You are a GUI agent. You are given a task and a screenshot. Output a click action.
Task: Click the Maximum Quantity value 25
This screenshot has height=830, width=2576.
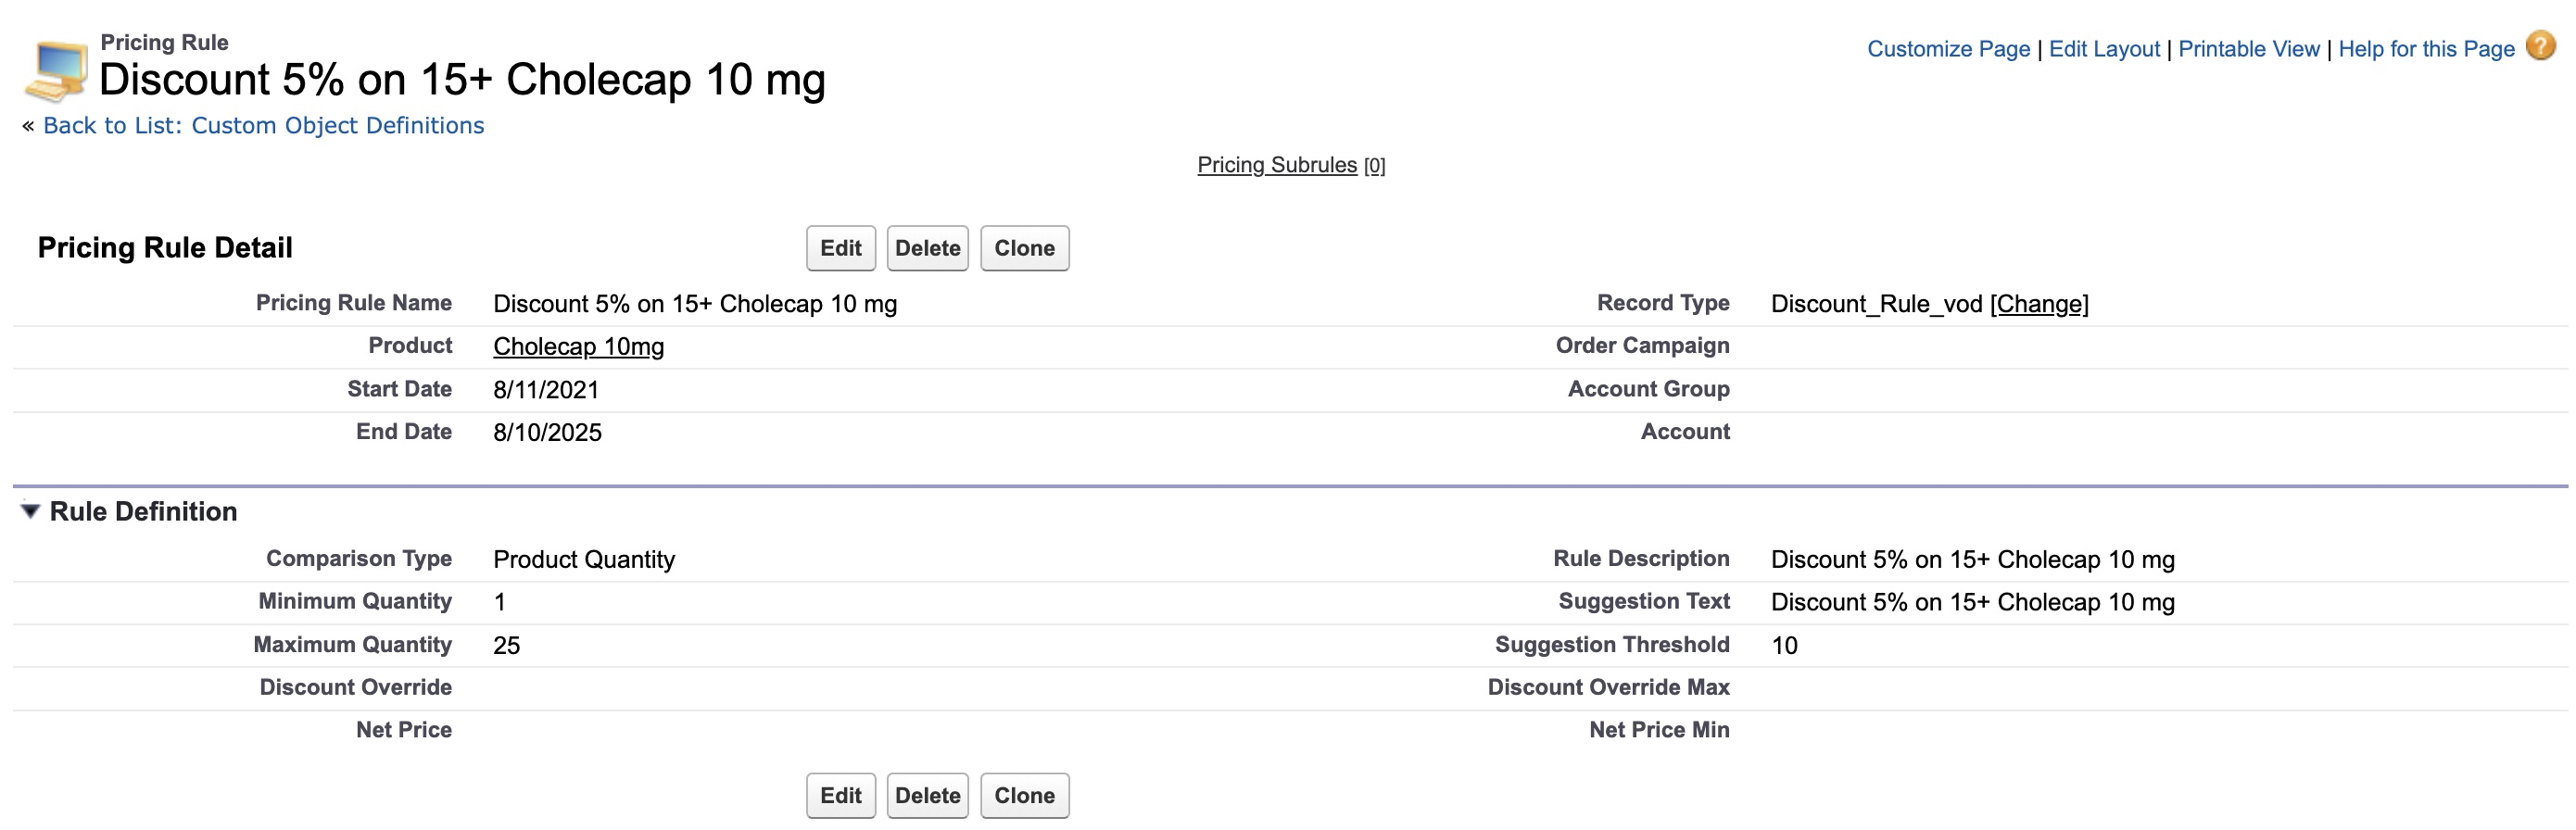pyautogui.click(x=506, y=645)
